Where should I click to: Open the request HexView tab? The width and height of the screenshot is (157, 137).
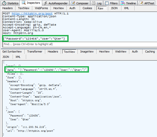[x=59, y=8]
